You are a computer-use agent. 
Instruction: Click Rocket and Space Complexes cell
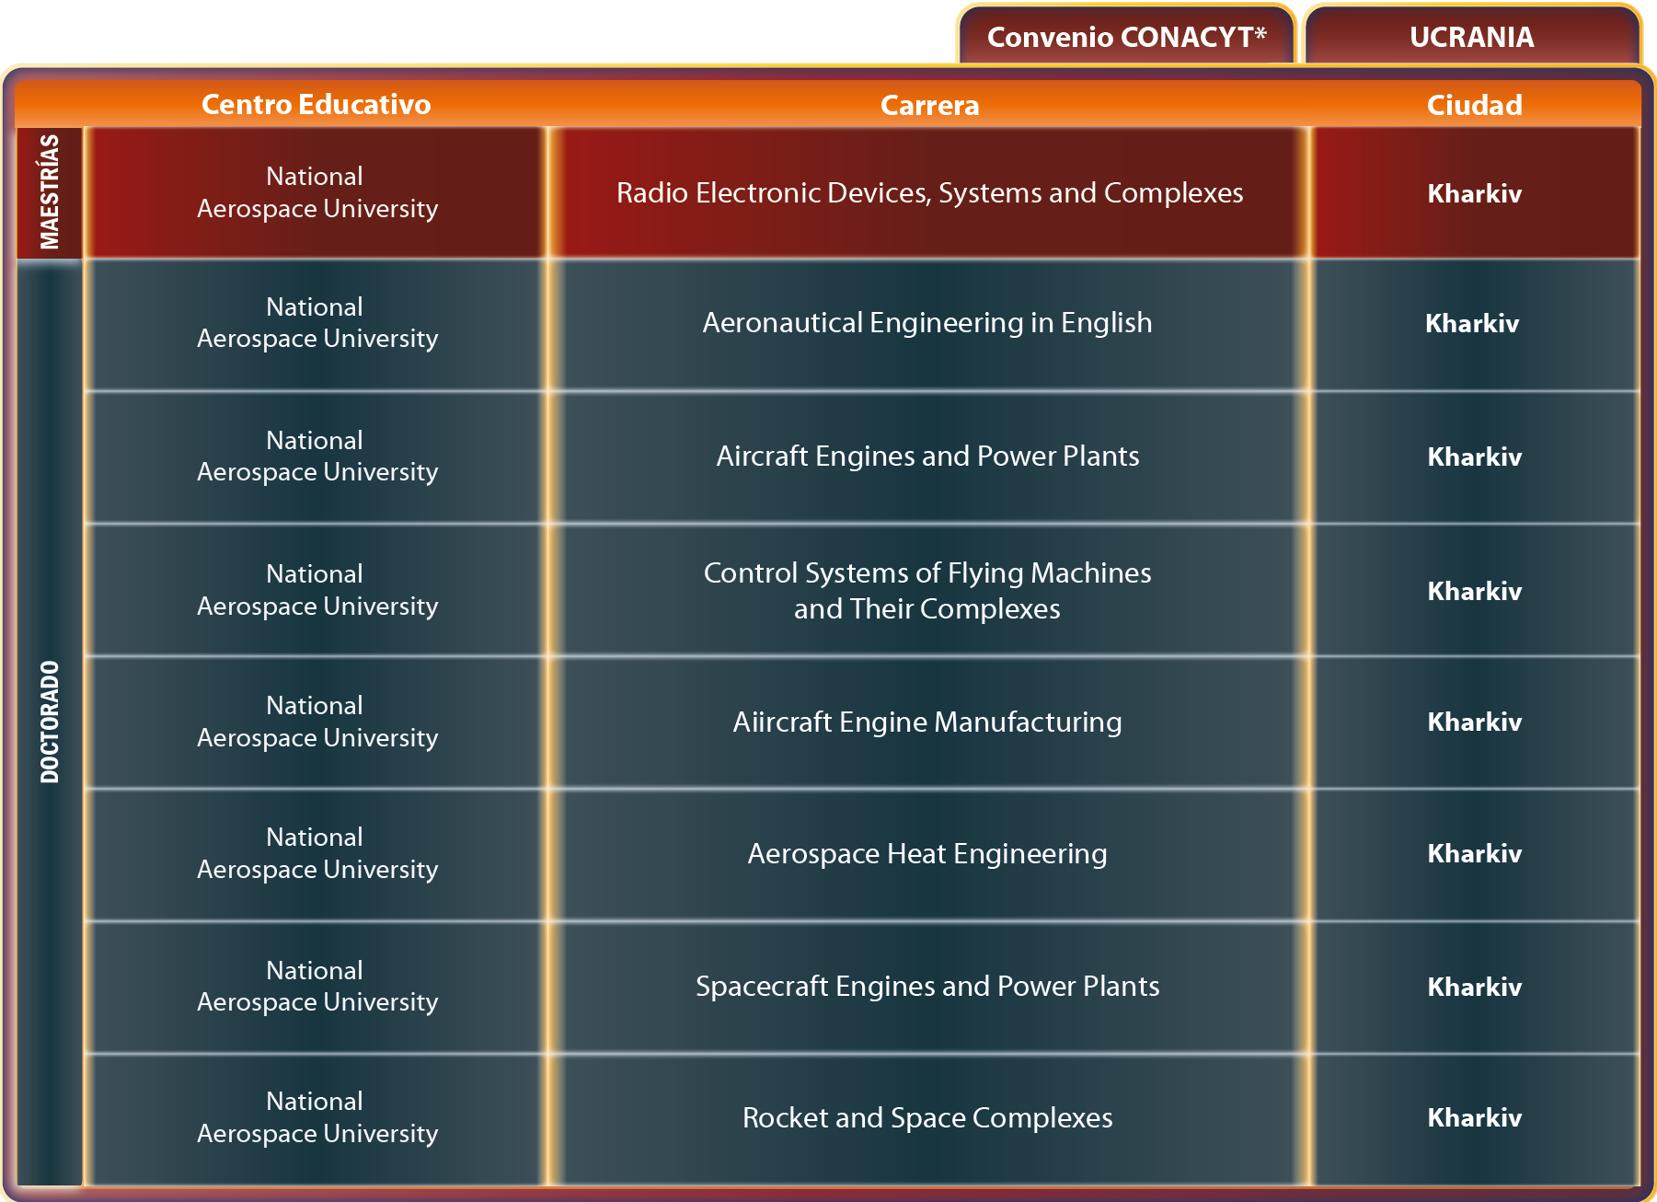pos(927,1118)
